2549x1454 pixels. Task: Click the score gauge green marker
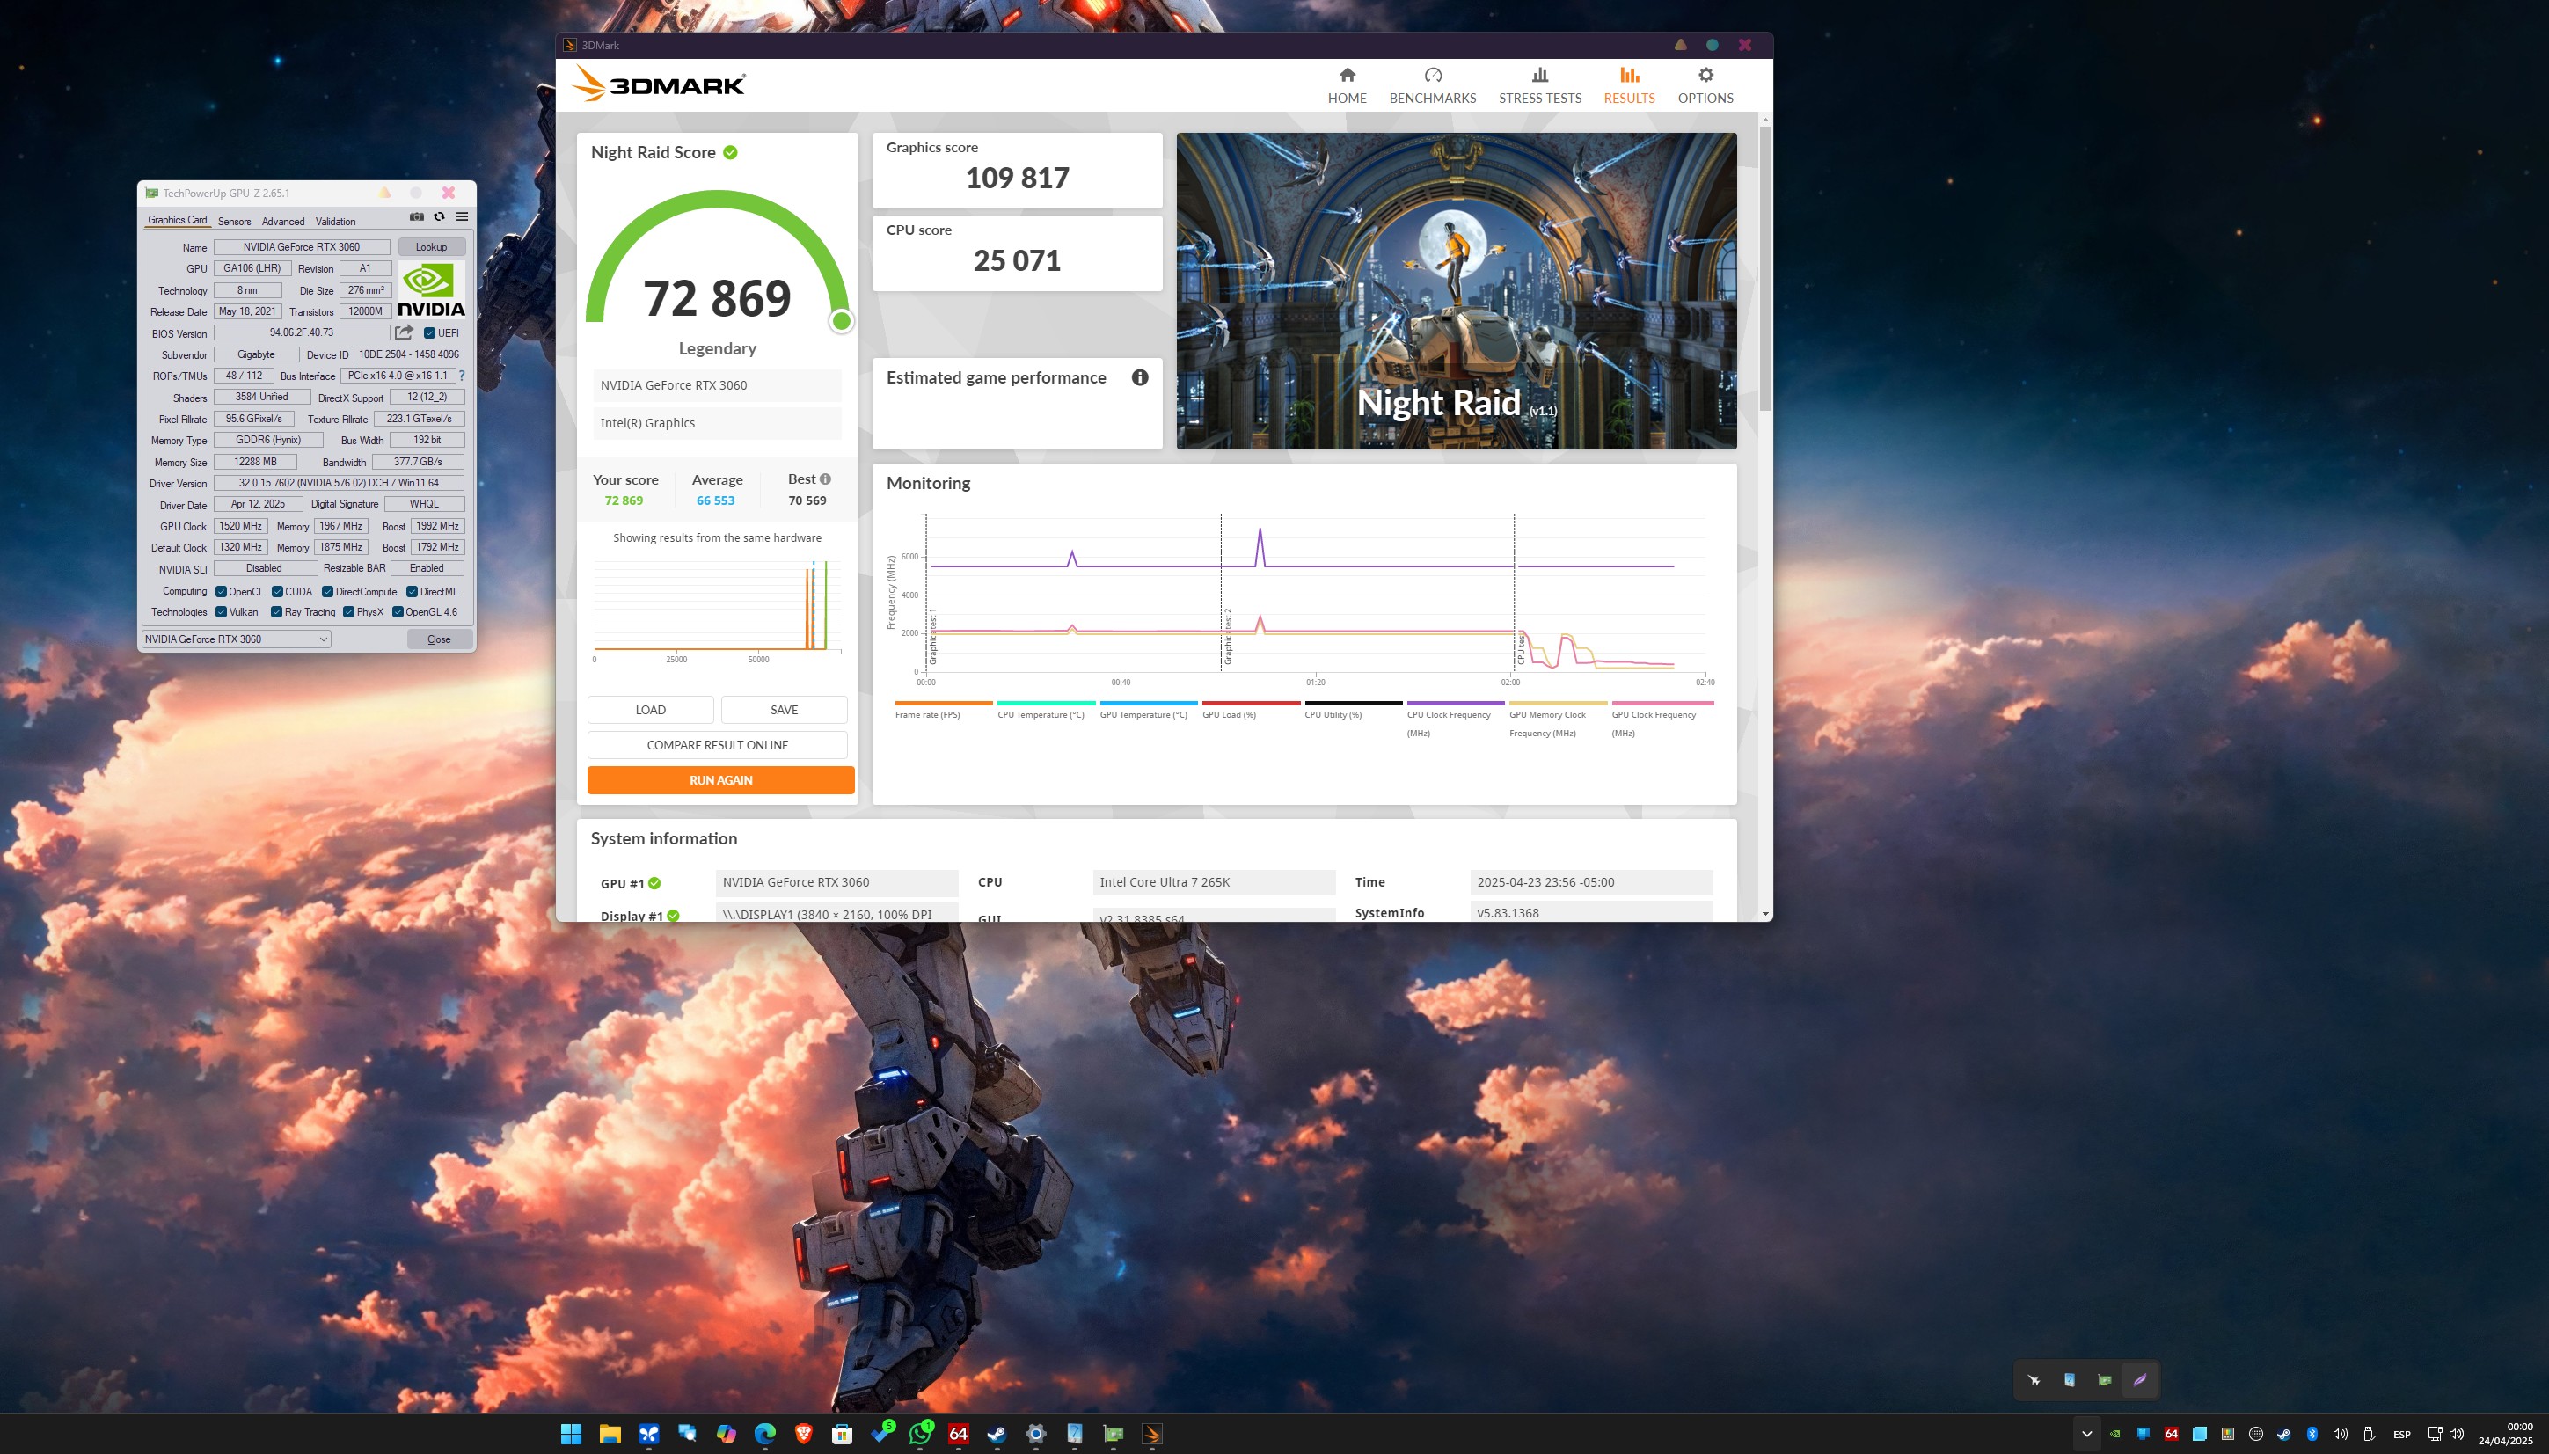[842, 322]
